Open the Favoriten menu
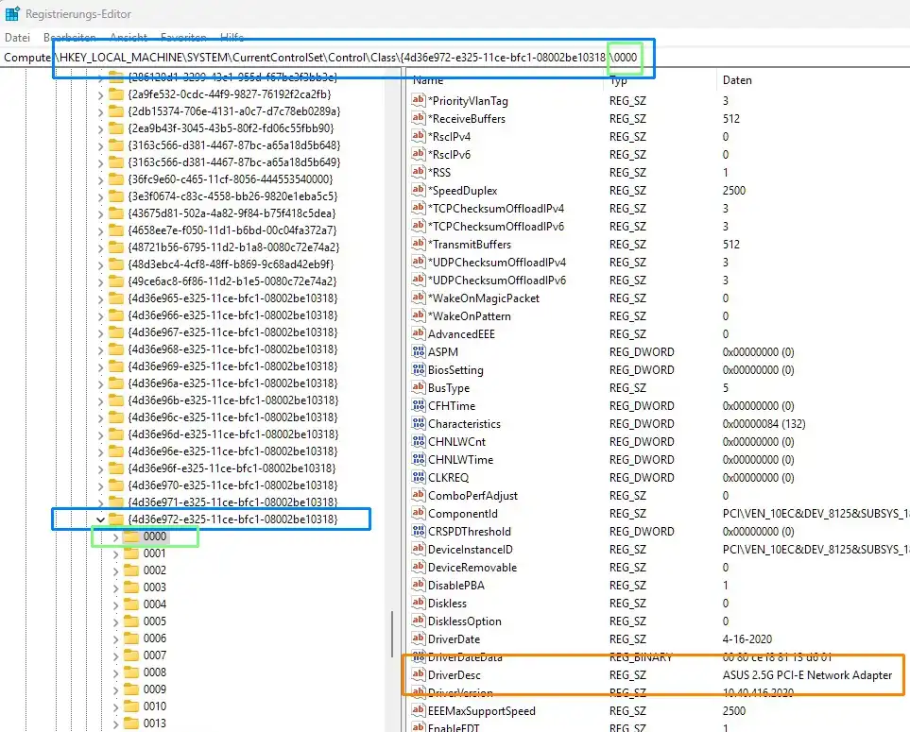The width and height of the screenshot is (910, 732). (x=182, y=38)
